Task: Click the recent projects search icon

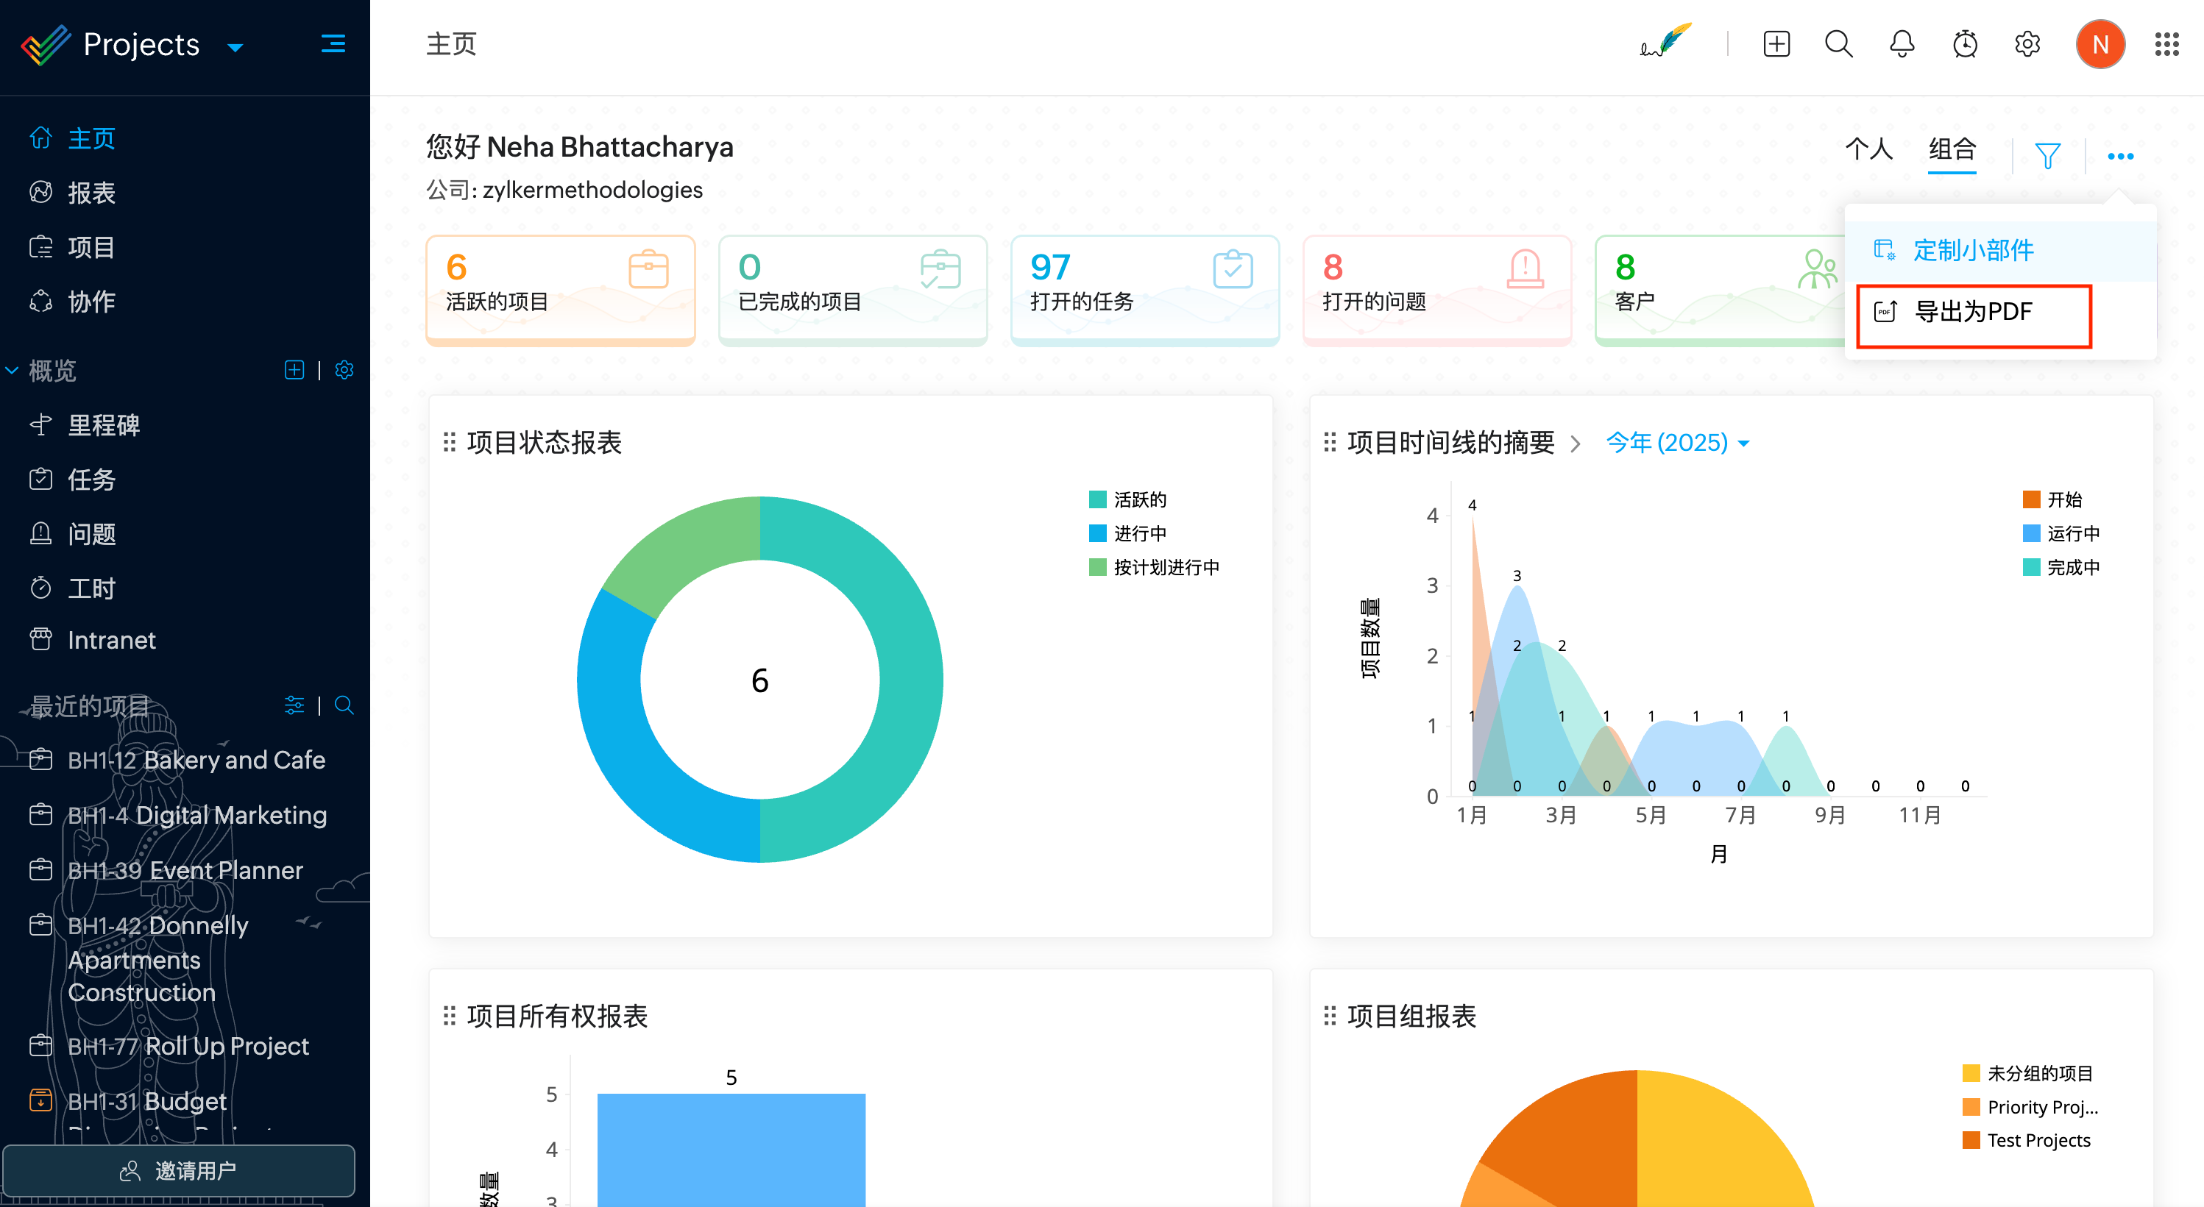Action: point(344,705)
